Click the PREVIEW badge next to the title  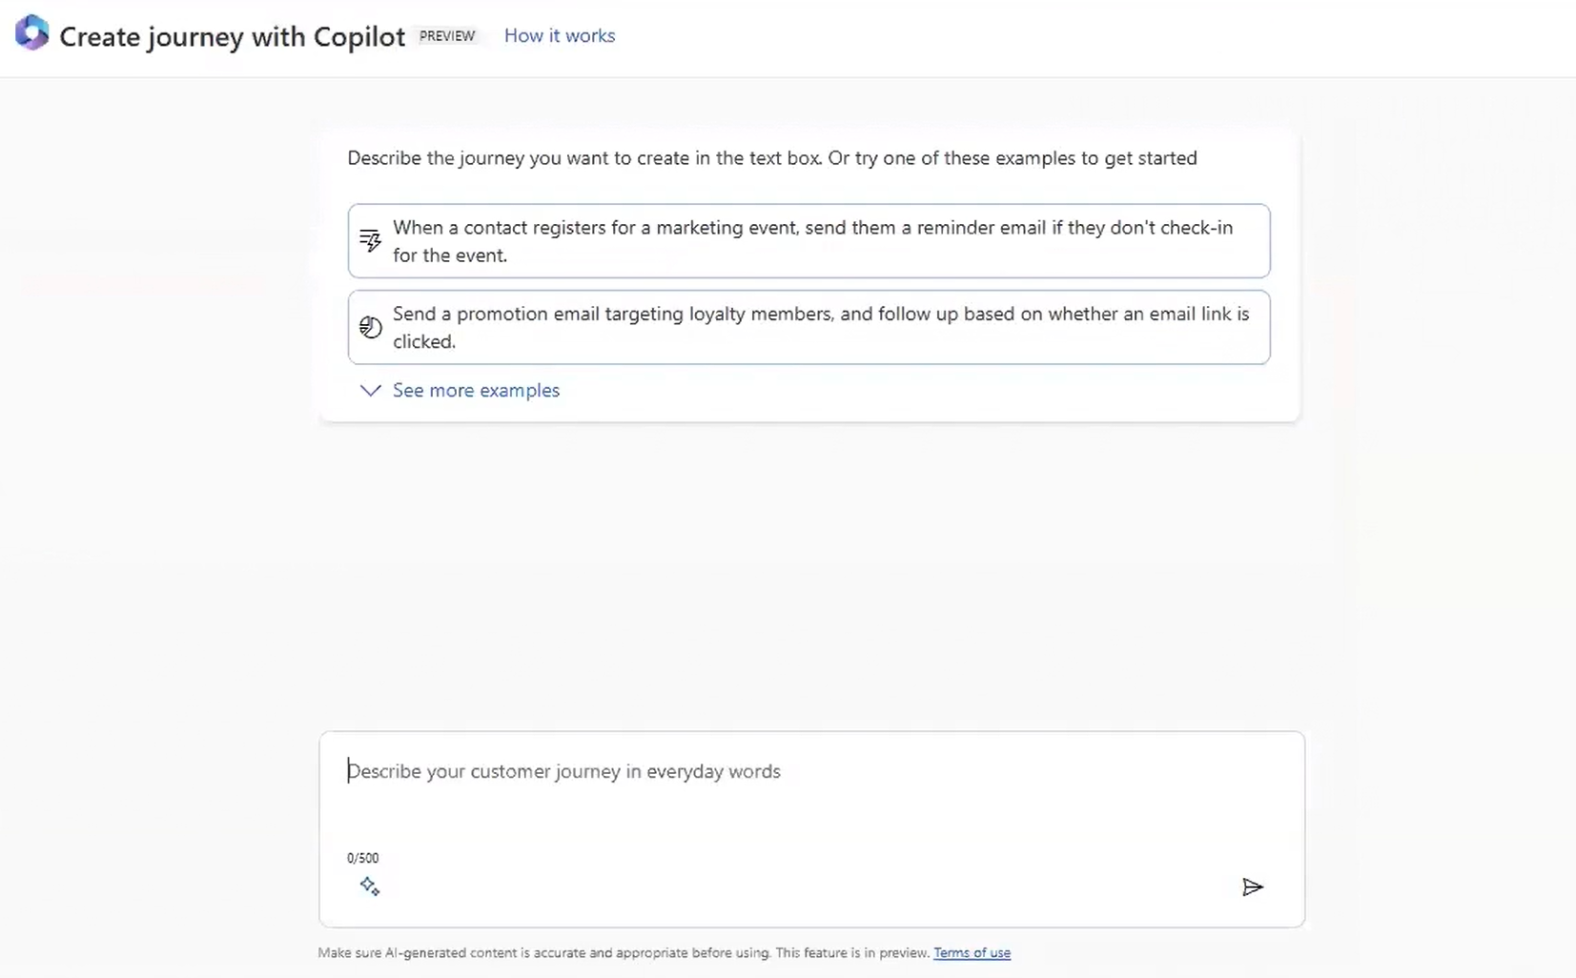click(x=447, y=35)
